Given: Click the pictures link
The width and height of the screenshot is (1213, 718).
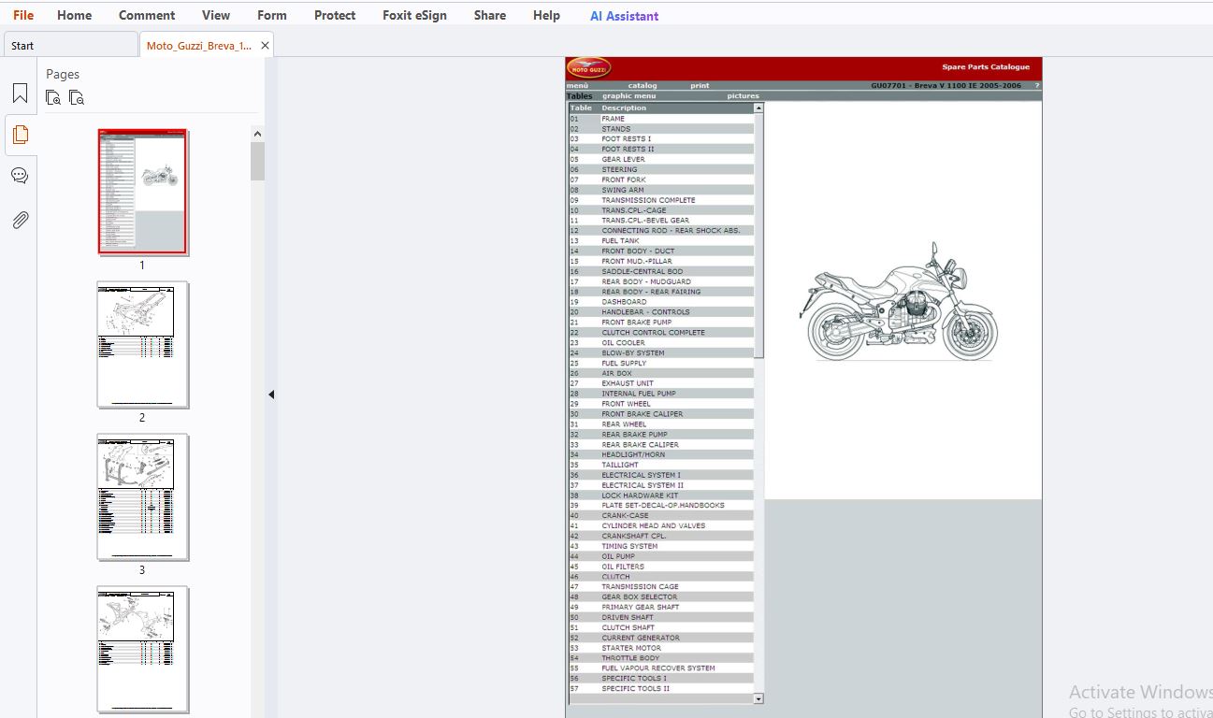Looking at the screenshot, I should tap(744, 96).
